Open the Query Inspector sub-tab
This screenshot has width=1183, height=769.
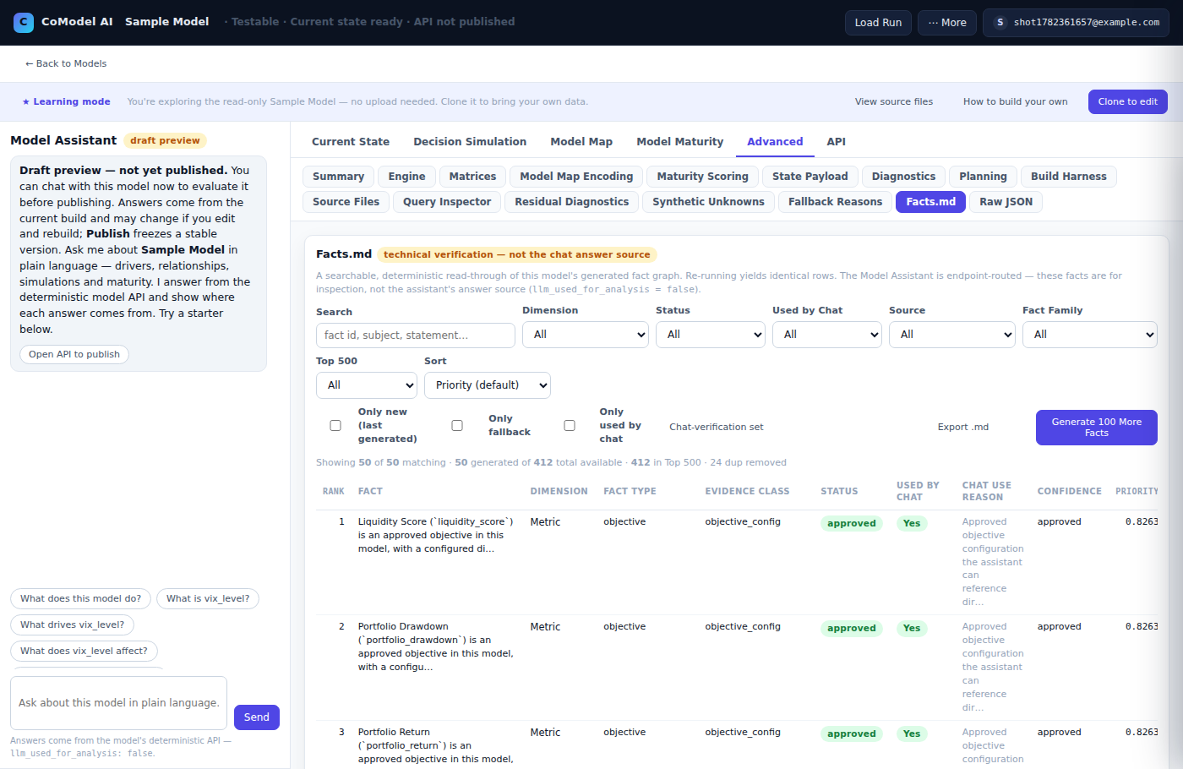coord(447,202)
